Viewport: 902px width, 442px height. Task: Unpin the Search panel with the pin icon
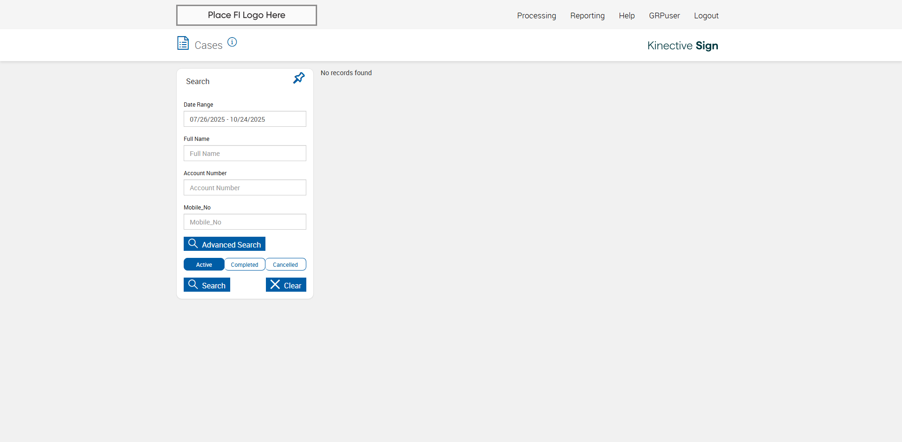pyautogui.click(x=299, y=78)
